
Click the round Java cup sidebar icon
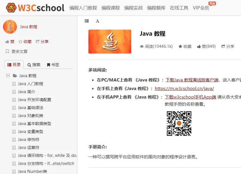10,27
